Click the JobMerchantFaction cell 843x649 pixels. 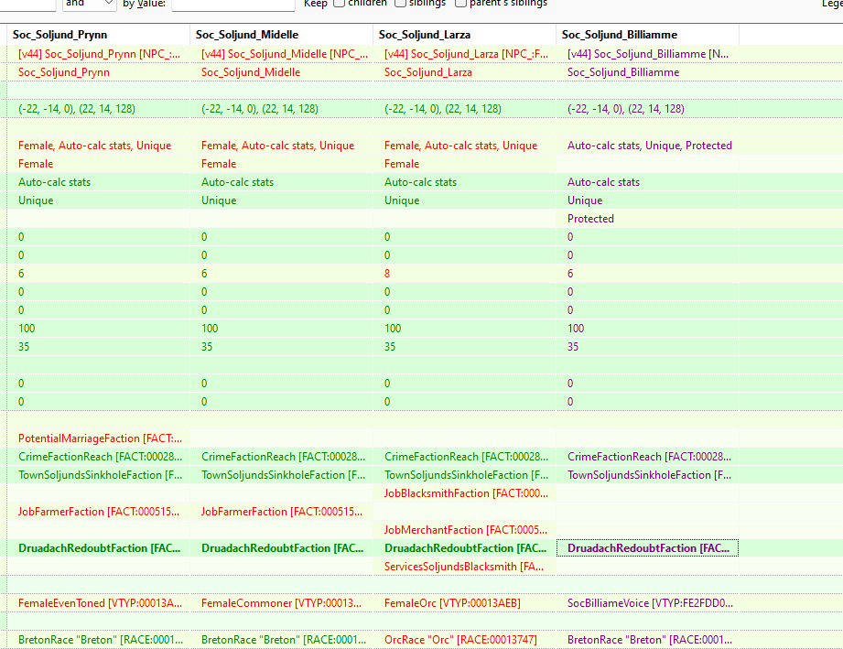tap(464, 530)
